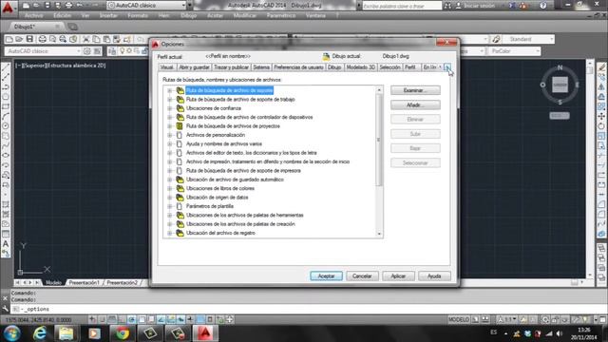Screen dimensions: 608x342
Task: Toggle Polar tracking in the status bar
Action: (132, 319)
